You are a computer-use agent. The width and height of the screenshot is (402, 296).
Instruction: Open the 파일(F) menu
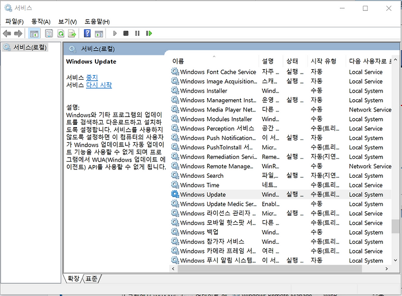click(x=15, y=22)
